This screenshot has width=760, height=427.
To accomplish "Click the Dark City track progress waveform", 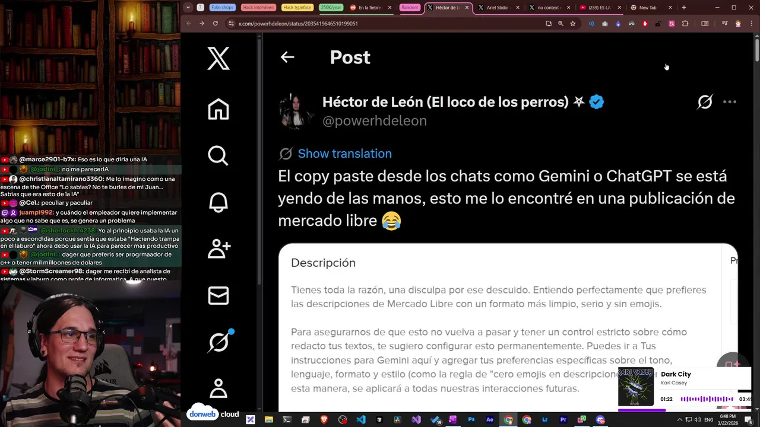I will 707,399.
